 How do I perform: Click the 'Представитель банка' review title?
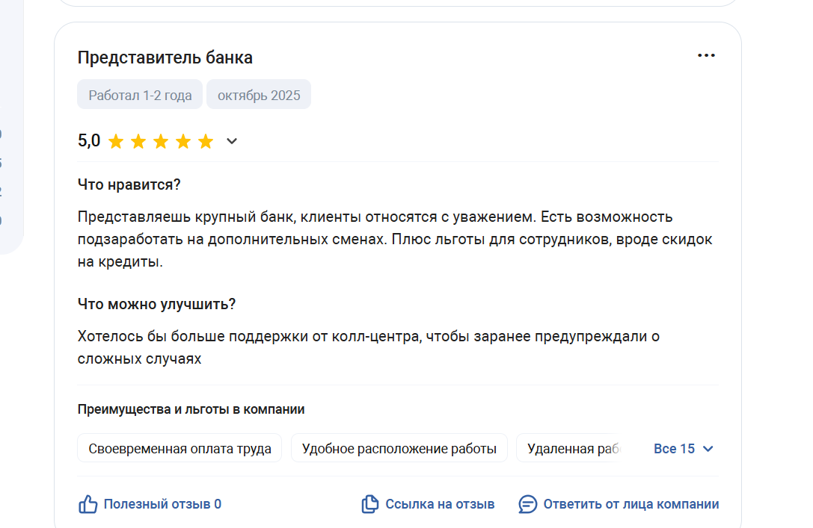(x=165, y=58)
